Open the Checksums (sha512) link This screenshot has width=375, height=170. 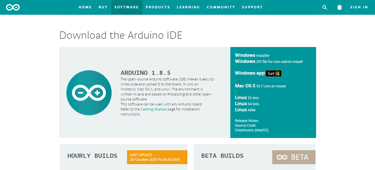252,130
